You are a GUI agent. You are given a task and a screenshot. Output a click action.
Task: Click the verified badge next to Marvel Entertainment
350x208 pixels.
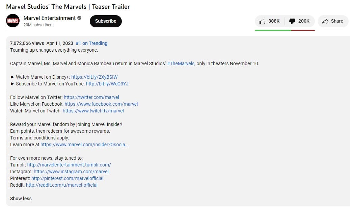pos(79,18)
